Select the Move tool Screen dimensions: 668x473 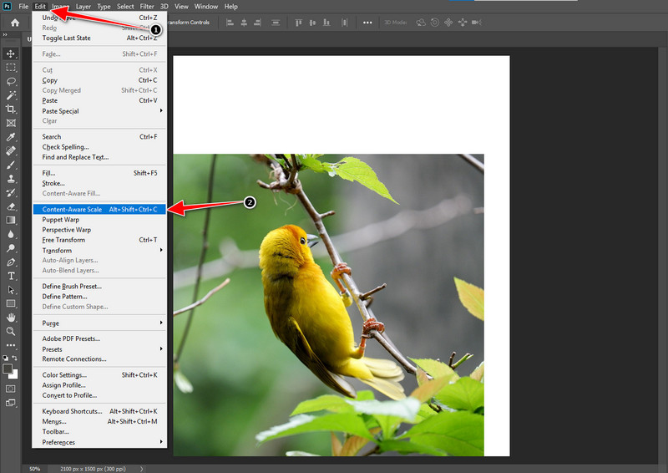tap(11, 53)
